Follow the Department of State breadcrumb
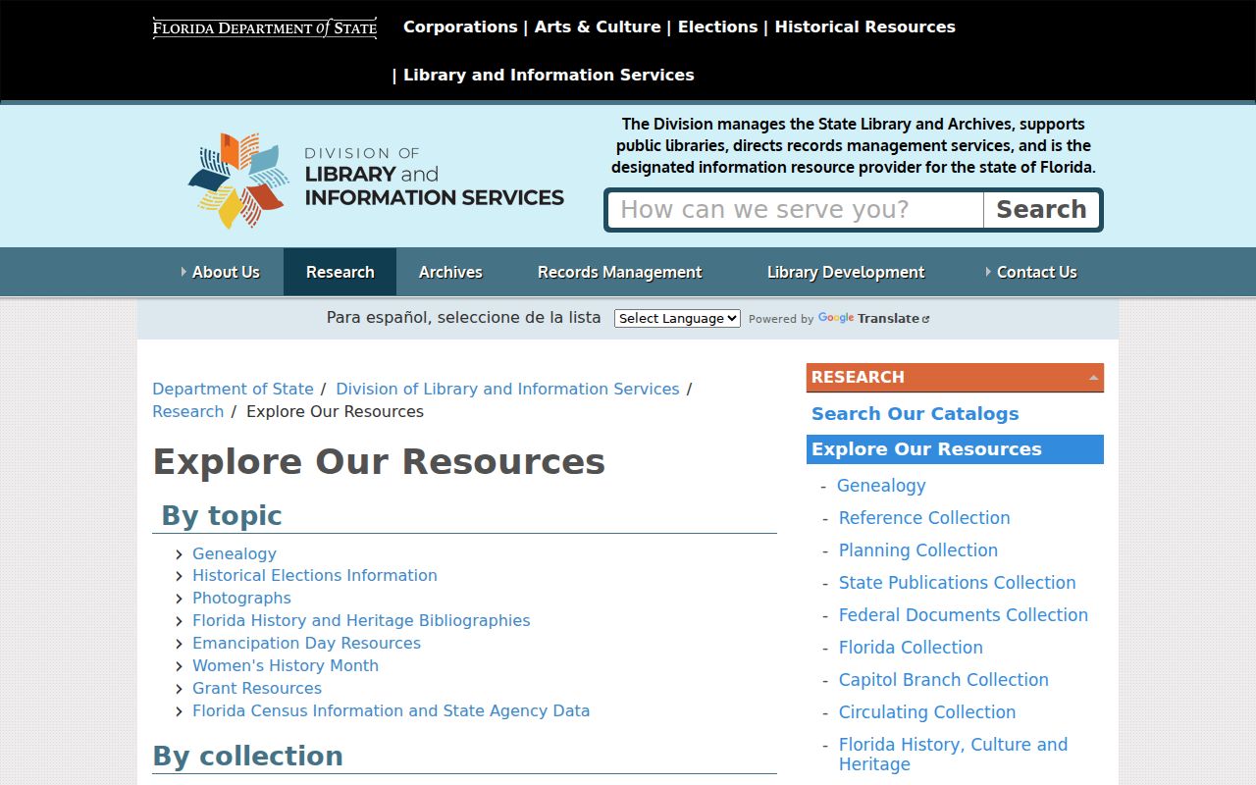This screenshot has height=785, width=1256. pos(233,389)
